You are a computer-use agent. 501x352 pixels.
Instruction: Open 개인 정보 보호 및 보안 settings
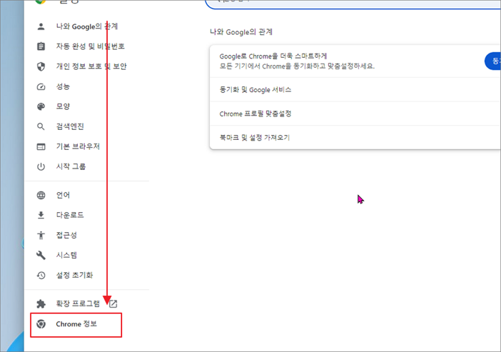[91, 67]
